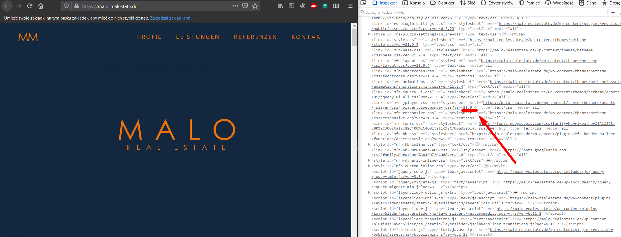This screenshot has height=237, width=621.
Task: Click the MALO Real Estate hero logo
Action: point(177,134)
